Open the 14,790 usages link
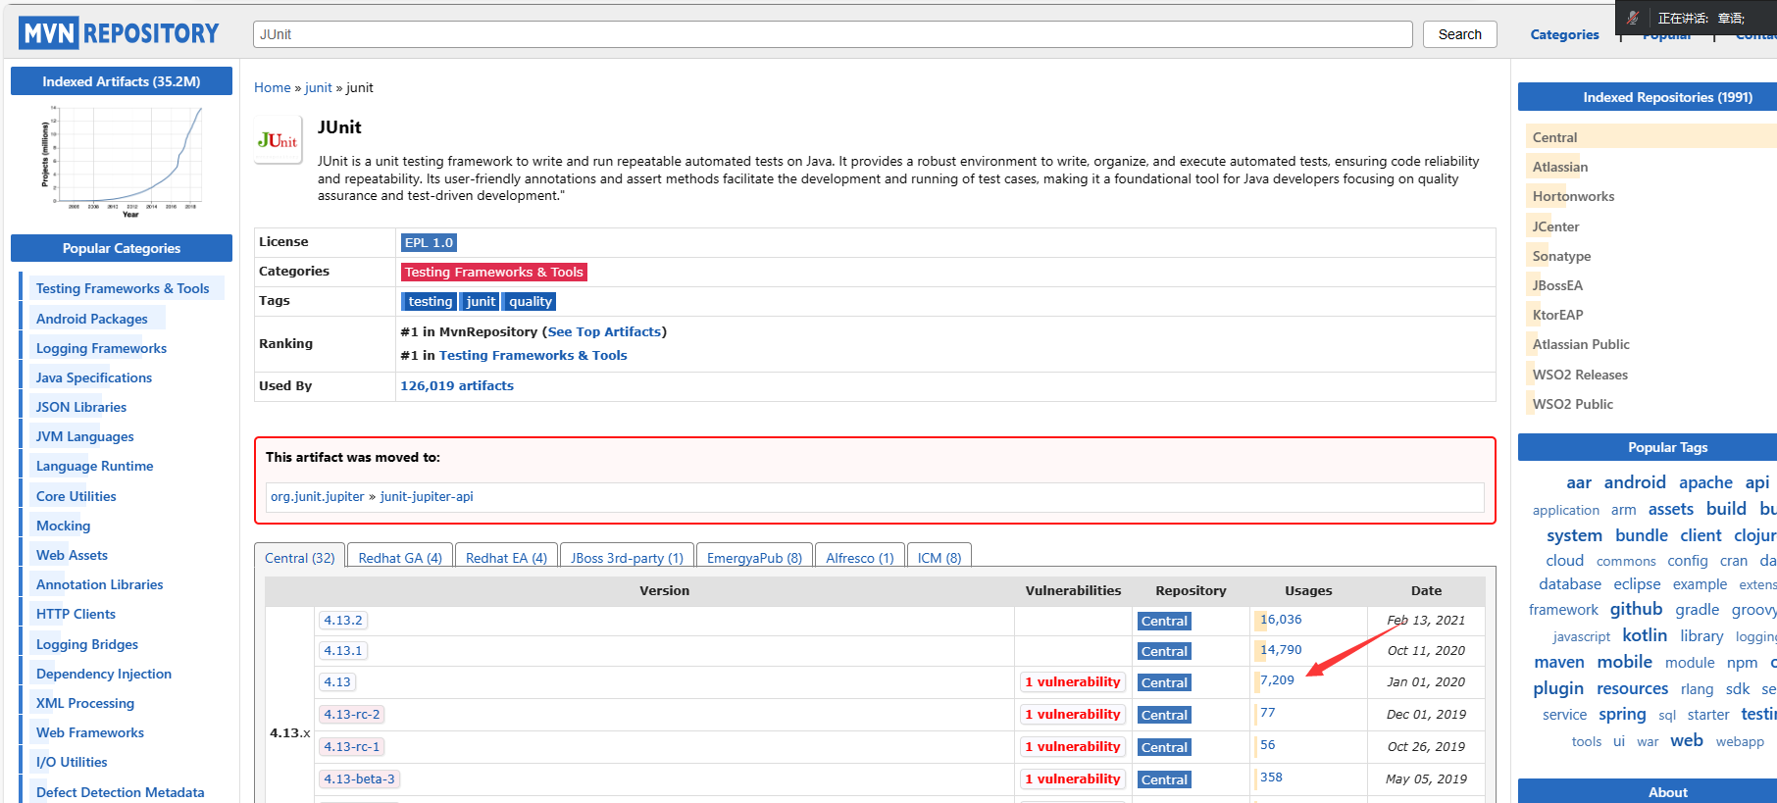Screen dimensions: 1777x803 (1281, 649)
